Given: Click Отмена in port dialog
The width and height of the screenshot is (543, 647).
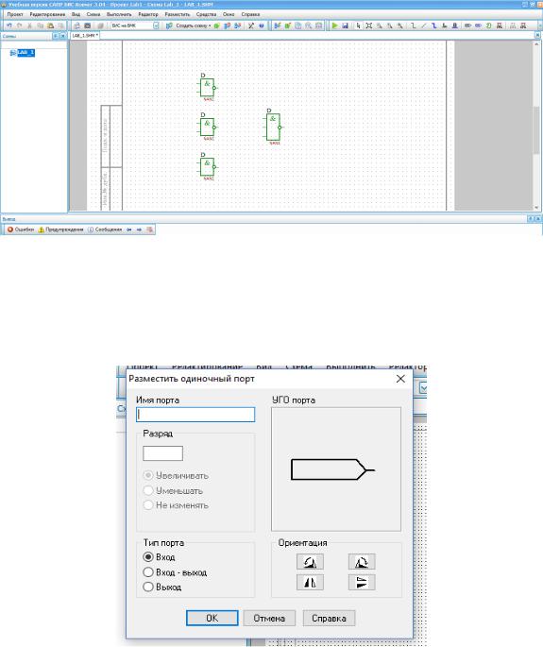Looking at the screenshot, I should [x=269, y=618].
